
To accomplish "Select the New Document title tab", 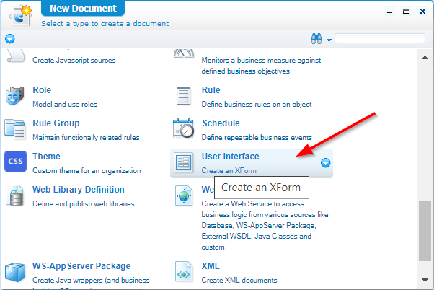I will coord(83,9).
